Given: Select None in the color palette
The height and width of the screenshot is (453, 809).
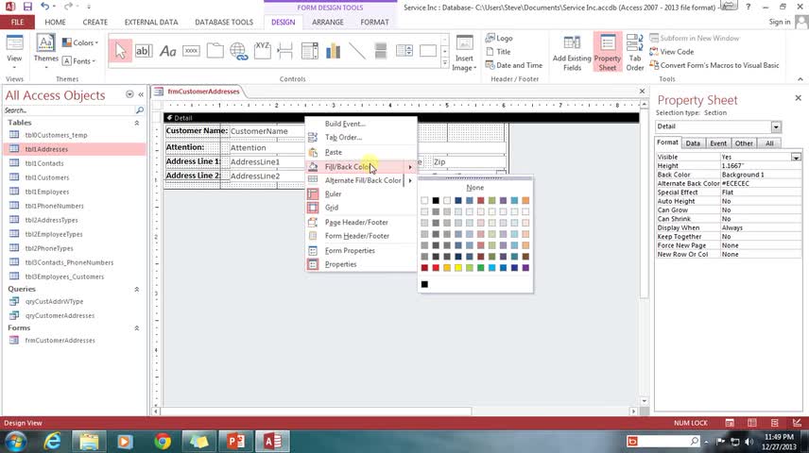Looking at the screenshot, I should 474,188.
